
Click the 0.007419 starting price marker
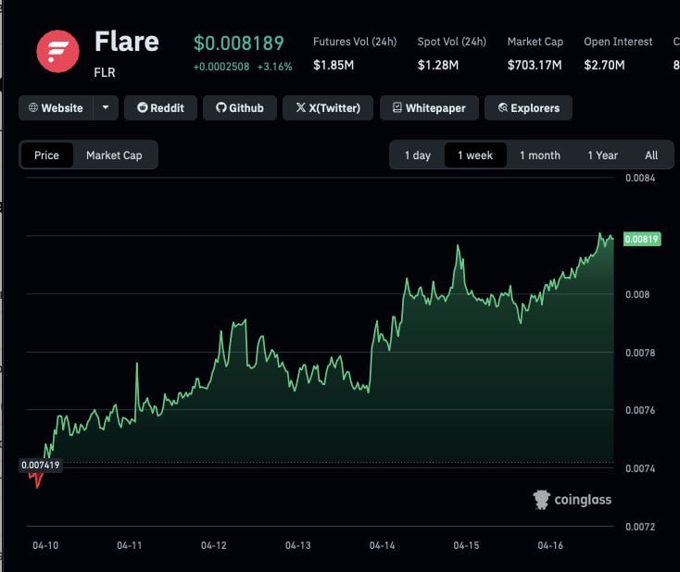point(40,465)
